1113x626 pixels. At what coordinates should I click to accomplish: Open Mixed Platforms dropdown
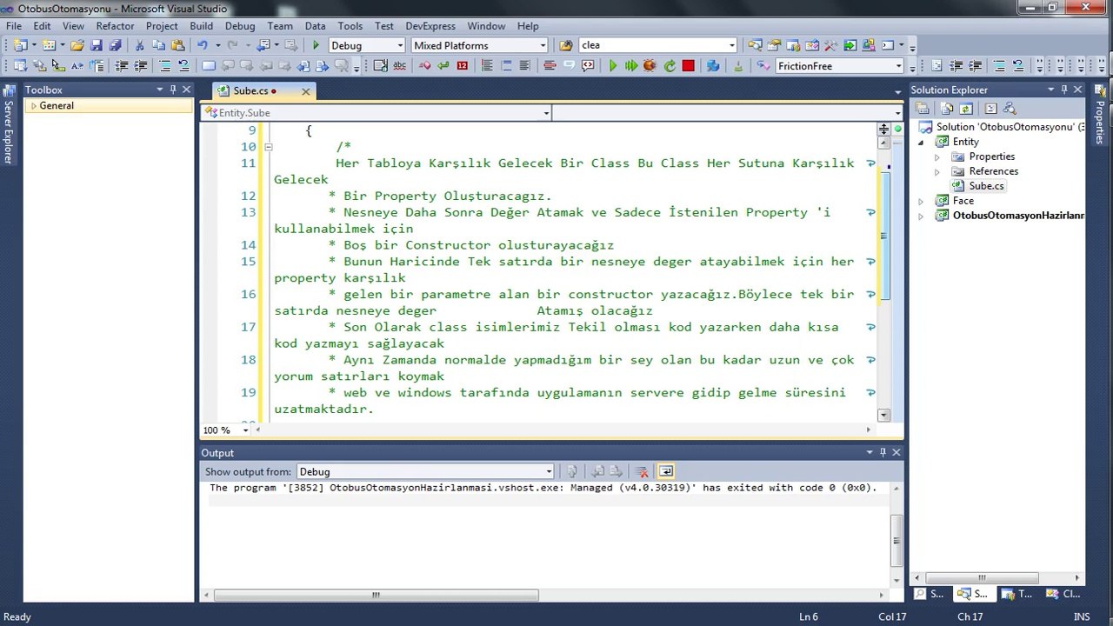click(x=543, y=45)
